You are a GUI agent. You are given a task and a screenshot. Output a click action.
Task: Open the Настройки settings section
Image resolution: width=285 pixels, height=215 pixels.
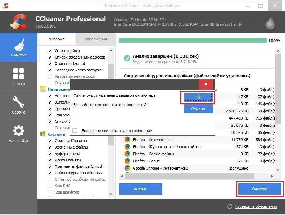tap(19, 134)
